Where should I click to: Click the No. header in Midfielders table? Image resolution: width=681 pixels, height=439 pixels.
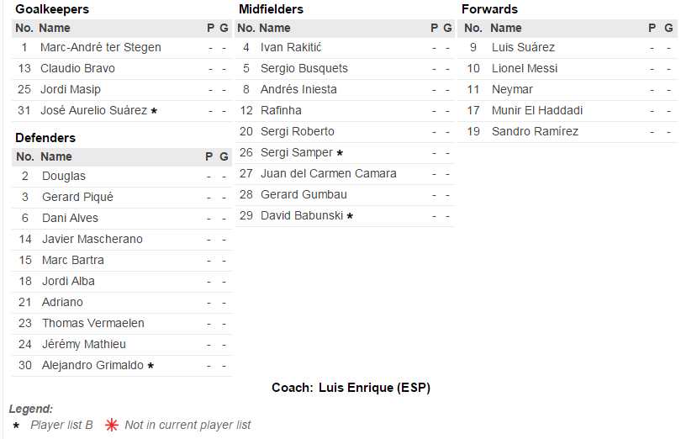click(x=246, y=28)
